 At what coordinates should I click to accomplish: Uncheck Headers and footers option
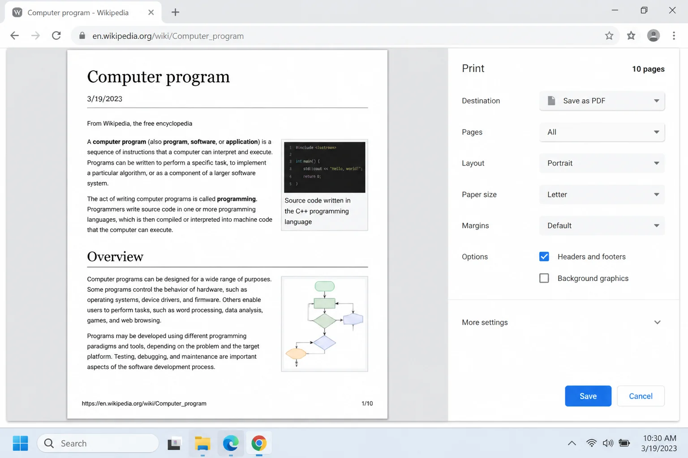point(544,257)
